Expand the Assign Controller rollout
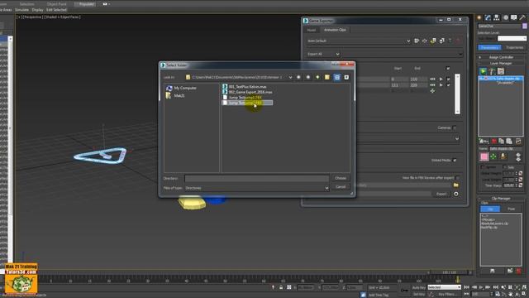Viewport: 529px width, 298px height. pos(501,57)
